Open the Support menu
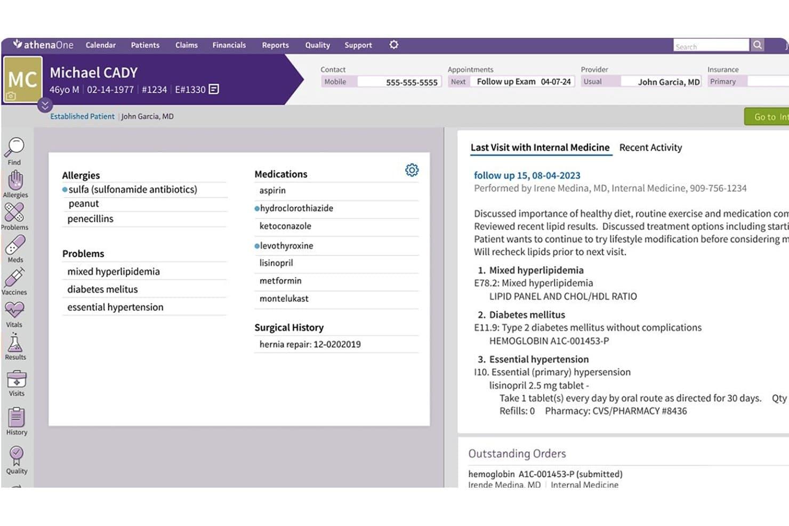 point(358,45)
